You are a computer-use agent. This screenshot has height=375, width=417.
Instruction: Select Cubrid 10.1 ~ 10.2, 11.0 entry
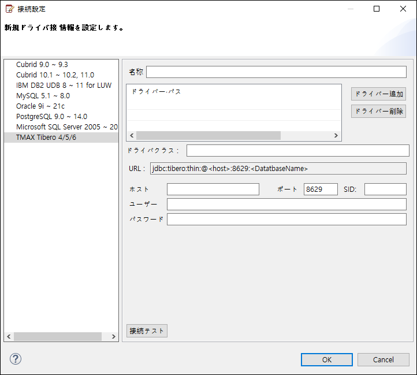click(55, 75)
